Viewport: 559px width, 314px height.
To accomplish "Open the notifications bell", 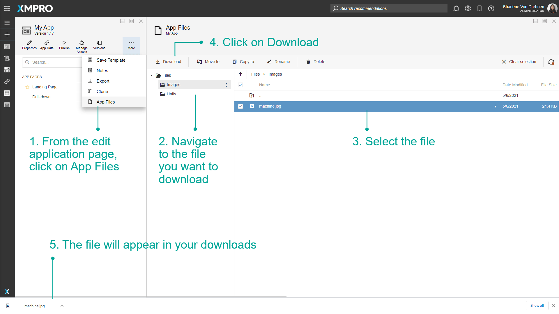I will coord(456,8).
